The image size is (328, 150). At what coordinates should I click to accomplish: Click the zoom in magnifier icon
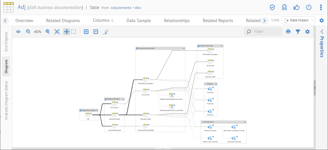click(48, 32)
